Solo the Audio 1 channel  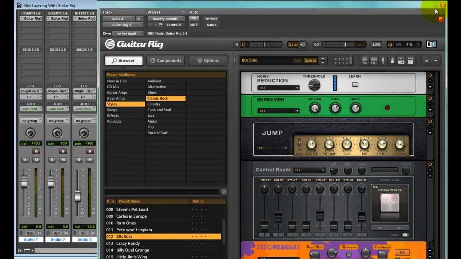point(25,160)
